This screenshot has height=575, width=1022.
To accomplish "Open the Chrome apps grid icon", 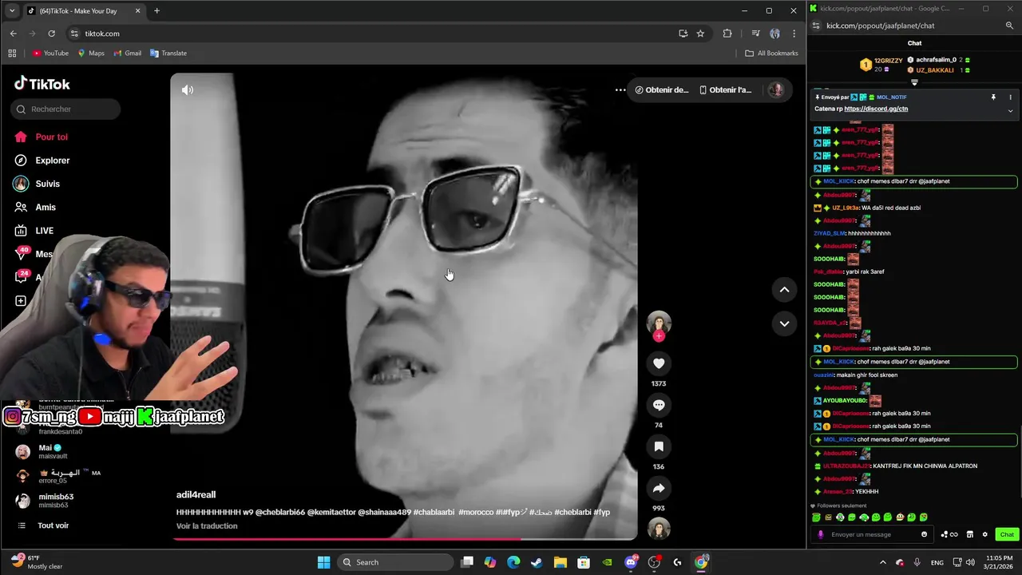I will click(12, 54).
